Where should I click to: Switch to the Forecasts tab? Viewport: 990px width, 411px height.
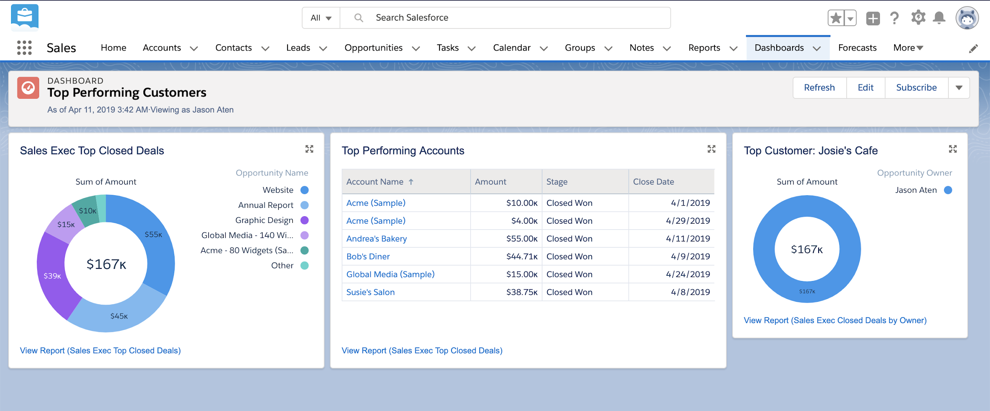[857, 47]
